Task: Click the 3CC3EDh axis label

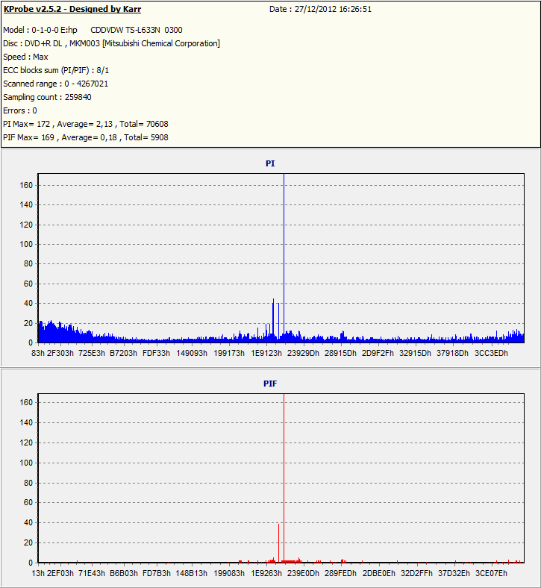Action: (491, 353)
